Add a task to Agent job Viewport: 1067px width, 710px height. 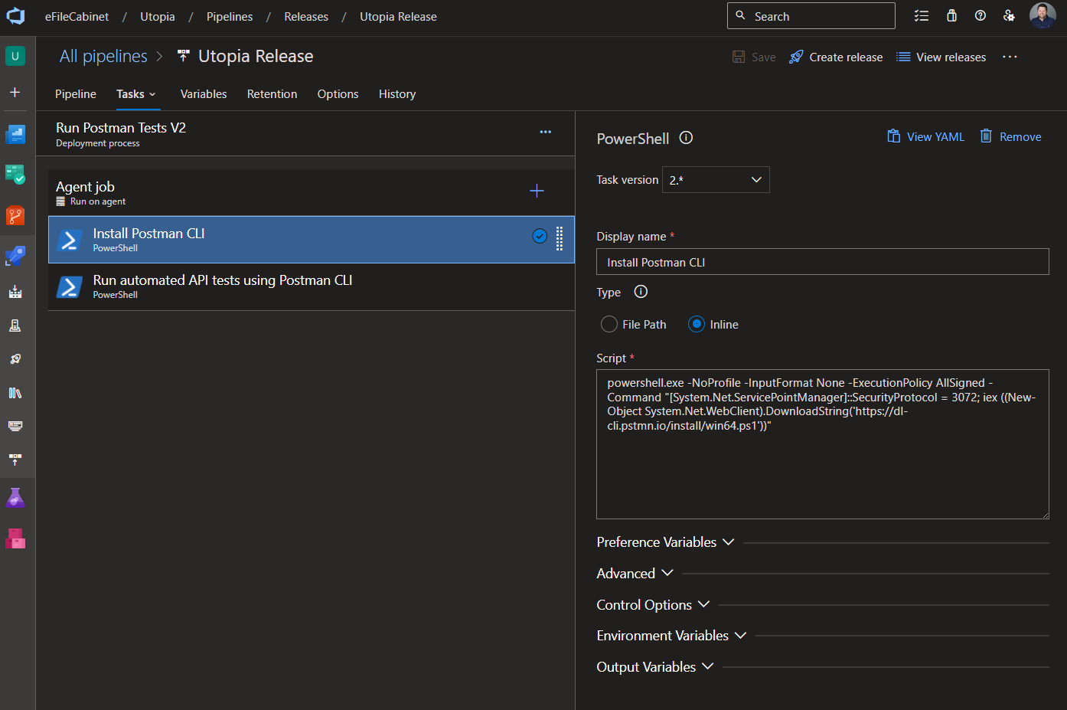(x=537, y=191)
